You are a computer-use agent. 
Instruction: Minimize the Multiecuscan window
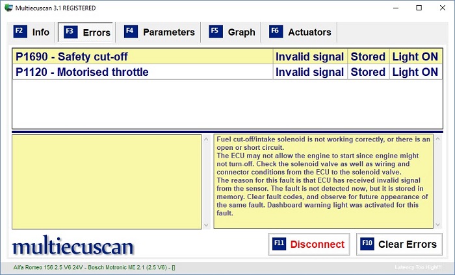click(396, 8)
